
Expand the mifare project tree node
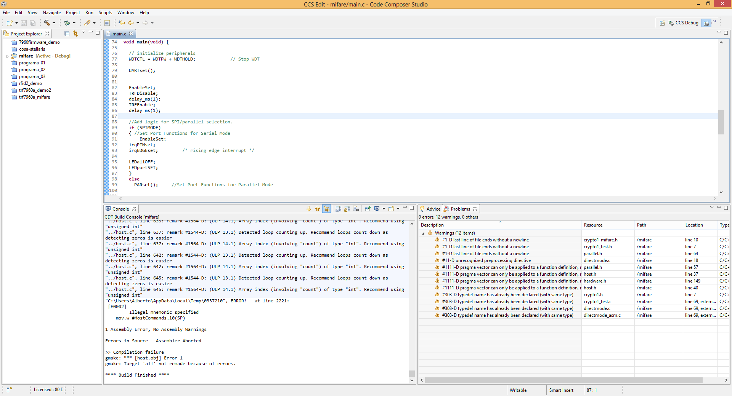click(7, 56)
